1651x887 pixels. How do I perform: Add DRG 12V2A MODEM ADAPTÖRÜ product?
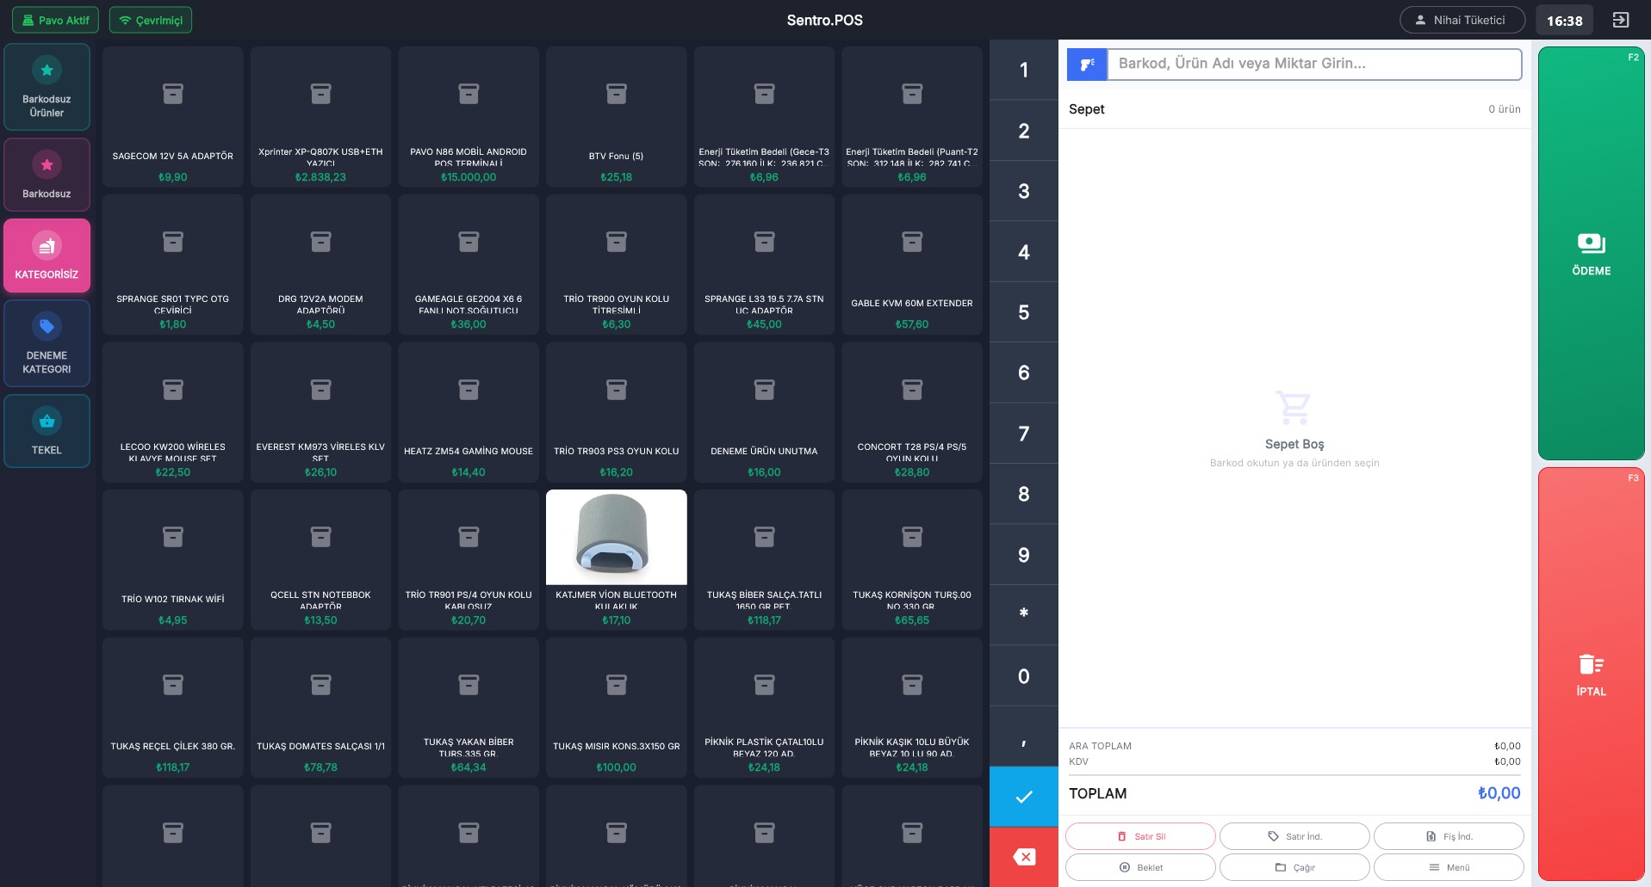tap(320, 265)
